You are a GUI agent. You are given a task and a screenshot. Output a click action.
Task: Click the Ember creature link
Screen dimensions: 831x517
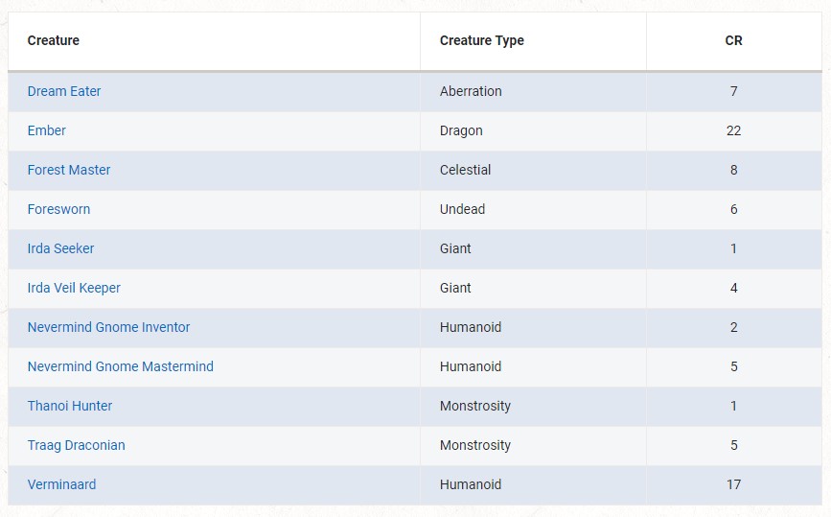(x=47, y=130)
